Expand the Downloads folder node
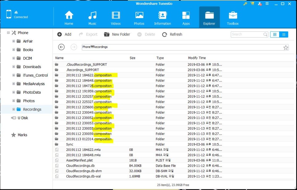Image resolution: width=297 pixels, height=190 pixels. click(x=14, y=67)
